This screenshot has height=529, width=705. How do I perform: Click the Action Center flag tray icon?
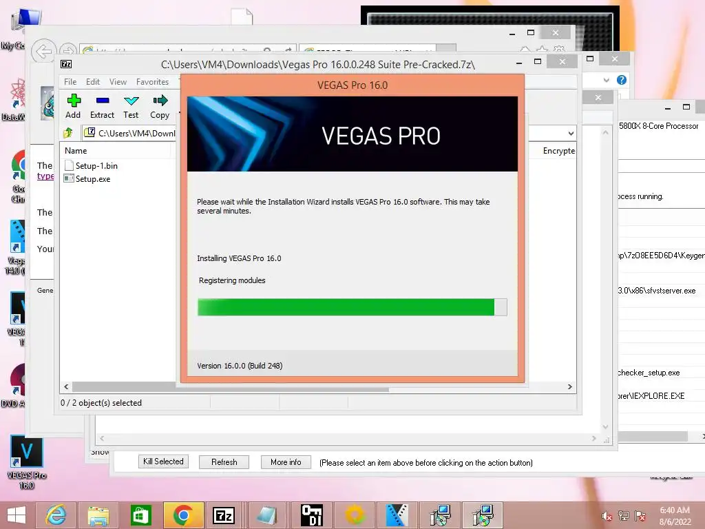(640, 516)
